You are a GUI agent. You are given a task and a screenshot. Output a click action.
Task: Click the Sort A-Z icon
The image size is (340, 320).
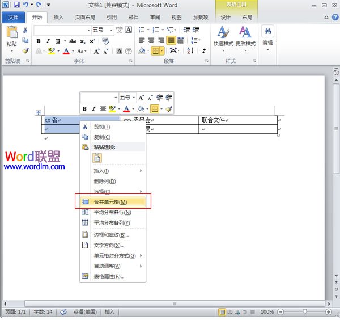point(190,51)
